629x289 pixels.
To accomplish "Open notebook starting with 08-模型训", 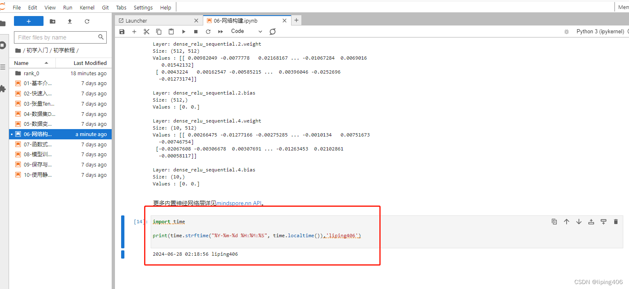I will [x=60, y=155].
